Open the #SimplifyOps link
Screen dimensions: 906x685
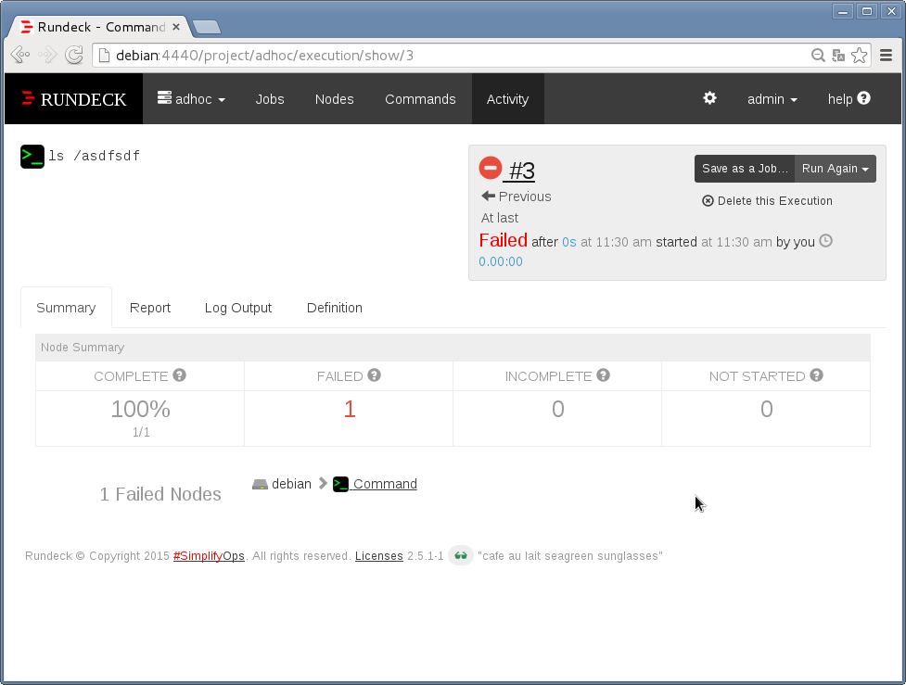[x=209, y=555]
